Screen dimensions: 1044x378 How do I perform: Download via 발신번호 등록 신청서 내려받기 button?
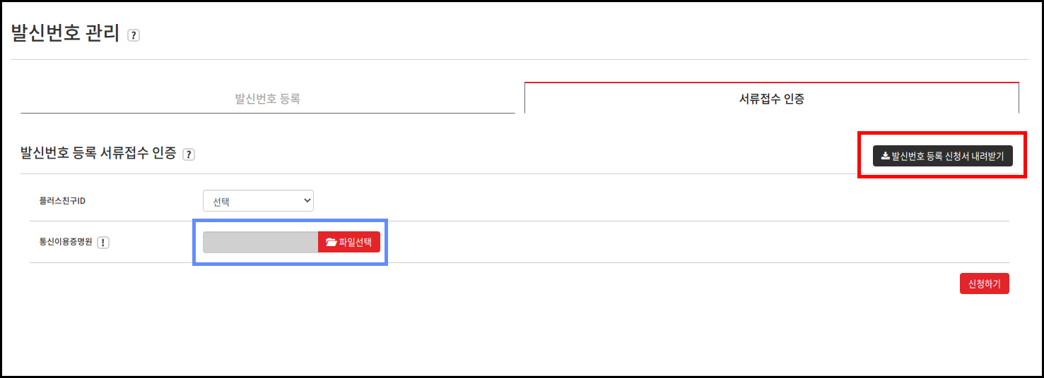coord(943,156)
